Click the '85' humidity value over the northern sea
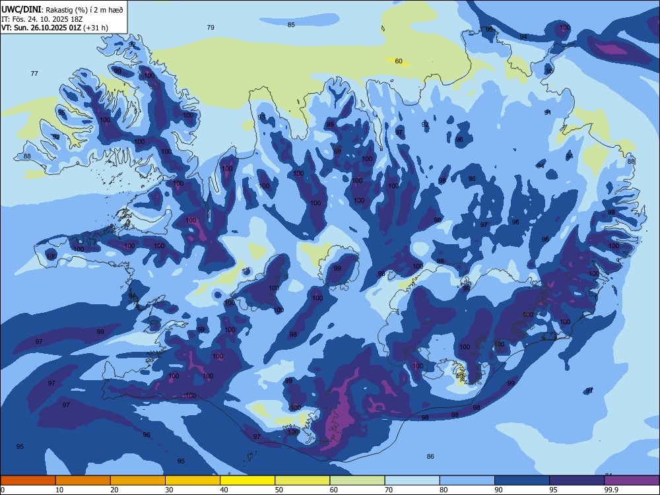Screen dimensions: 660x495 coord(291,25)
